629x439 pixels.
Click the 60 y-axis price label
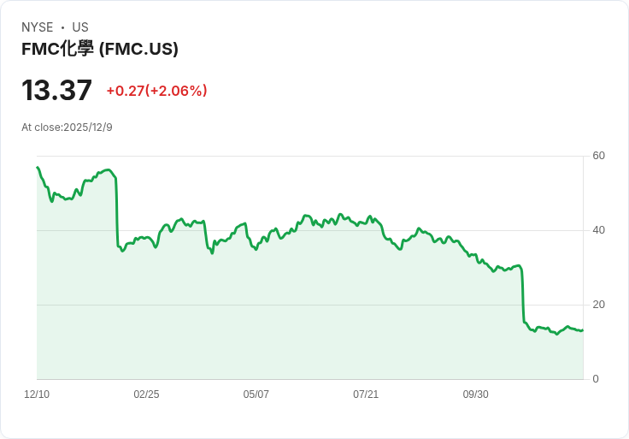598,156
